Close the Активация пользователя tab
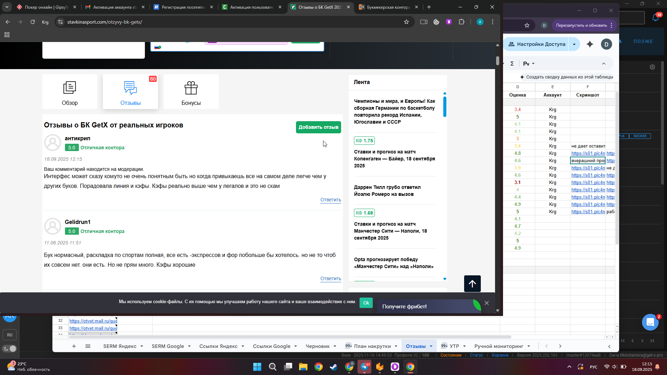The height and width of the screenshot is (375, 667). click(280, 7)
